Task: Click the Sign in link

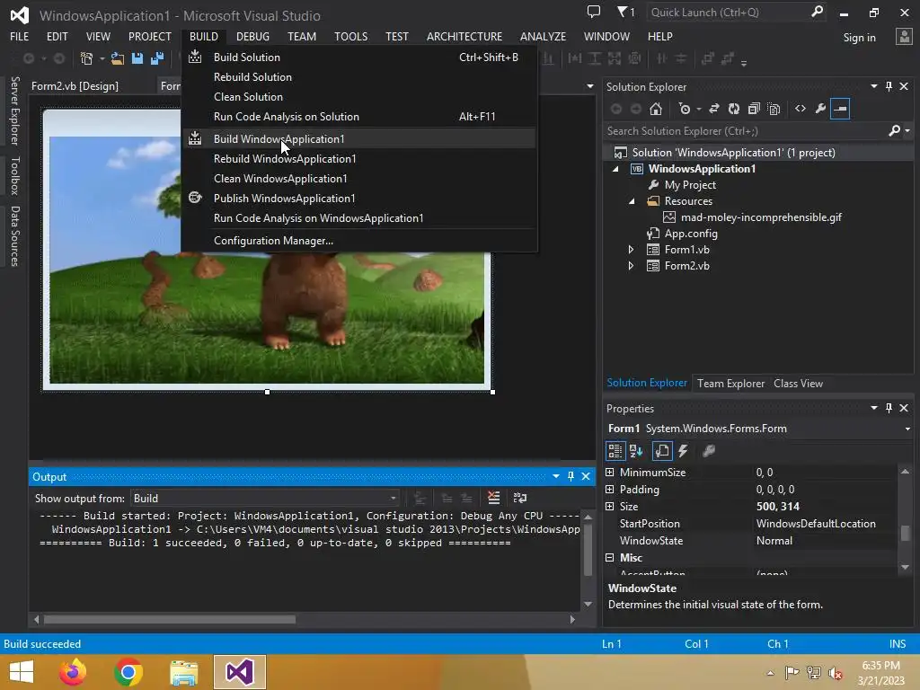Action: click(x=859, y=38)
